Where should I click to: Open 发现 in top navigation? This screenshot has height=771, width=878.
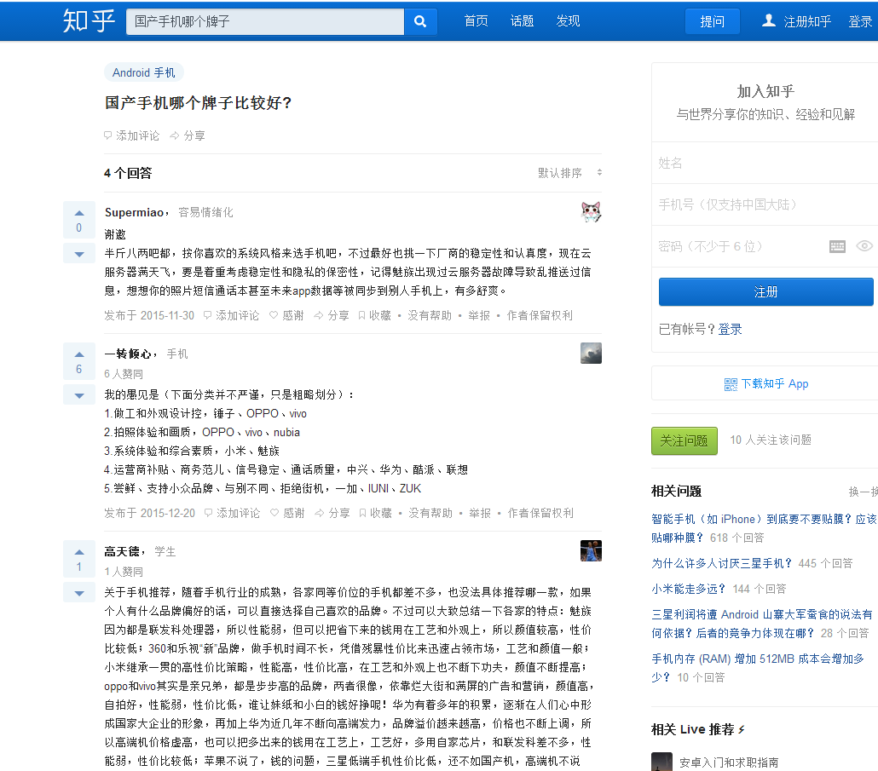(568, 21)
